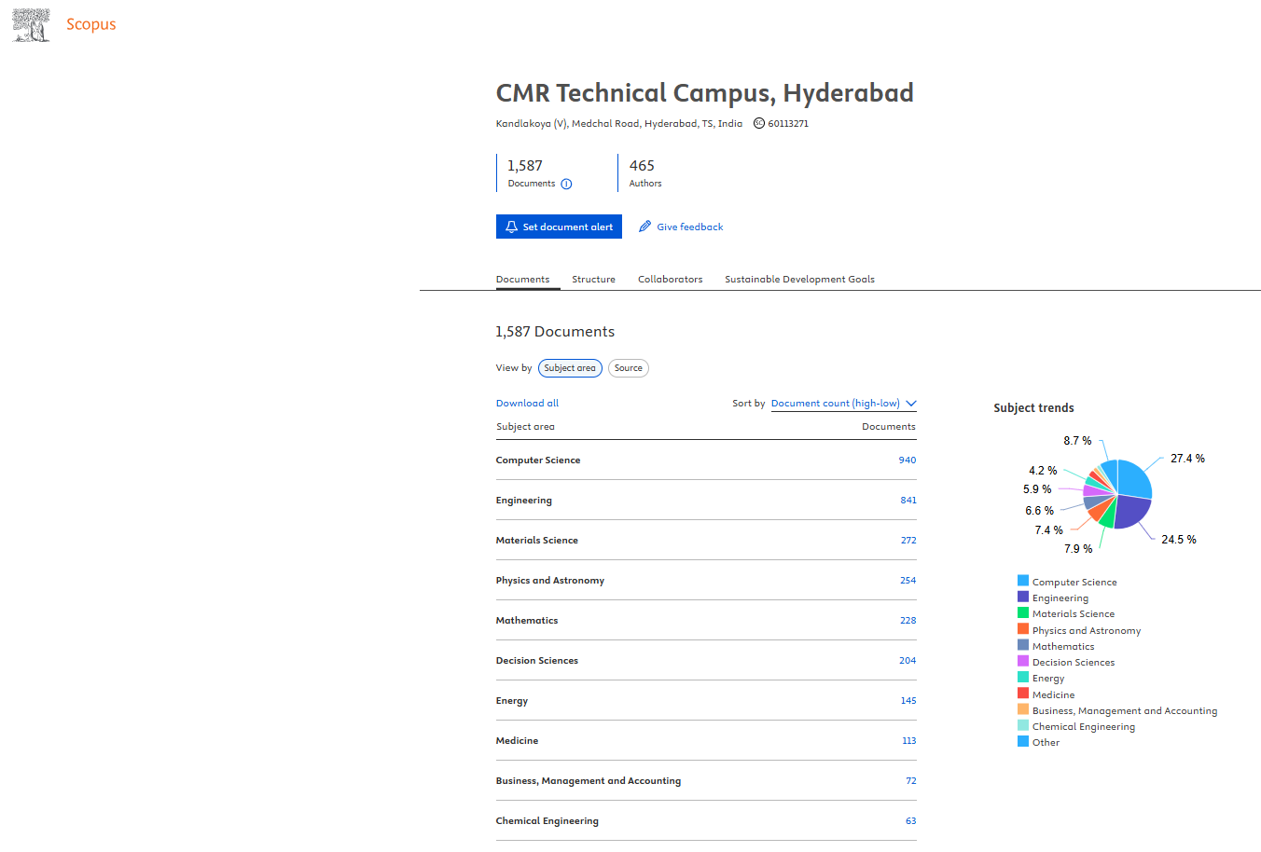Open the 940 Computer Science documents
Screen dimensions: 1261x852
907,460
